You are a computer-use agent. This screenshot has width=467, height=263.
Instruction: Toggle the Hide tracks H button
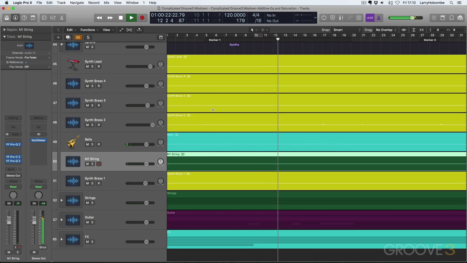click(x=78, y=37)
